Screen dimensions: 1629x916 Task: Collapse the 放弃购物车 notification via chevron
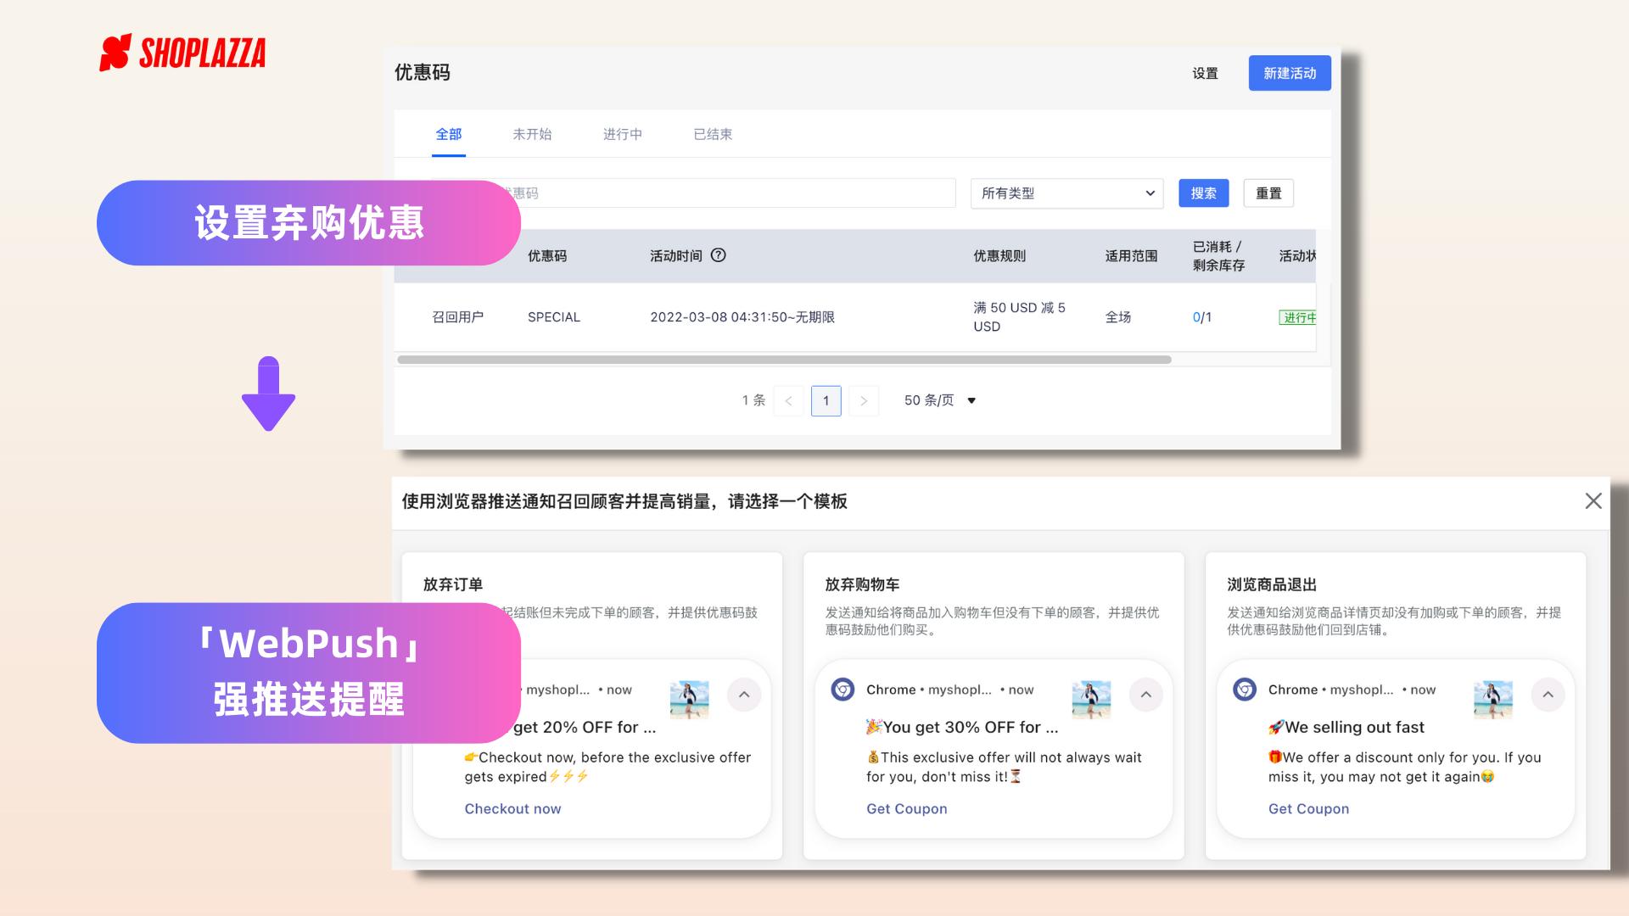pos(1145,694)
